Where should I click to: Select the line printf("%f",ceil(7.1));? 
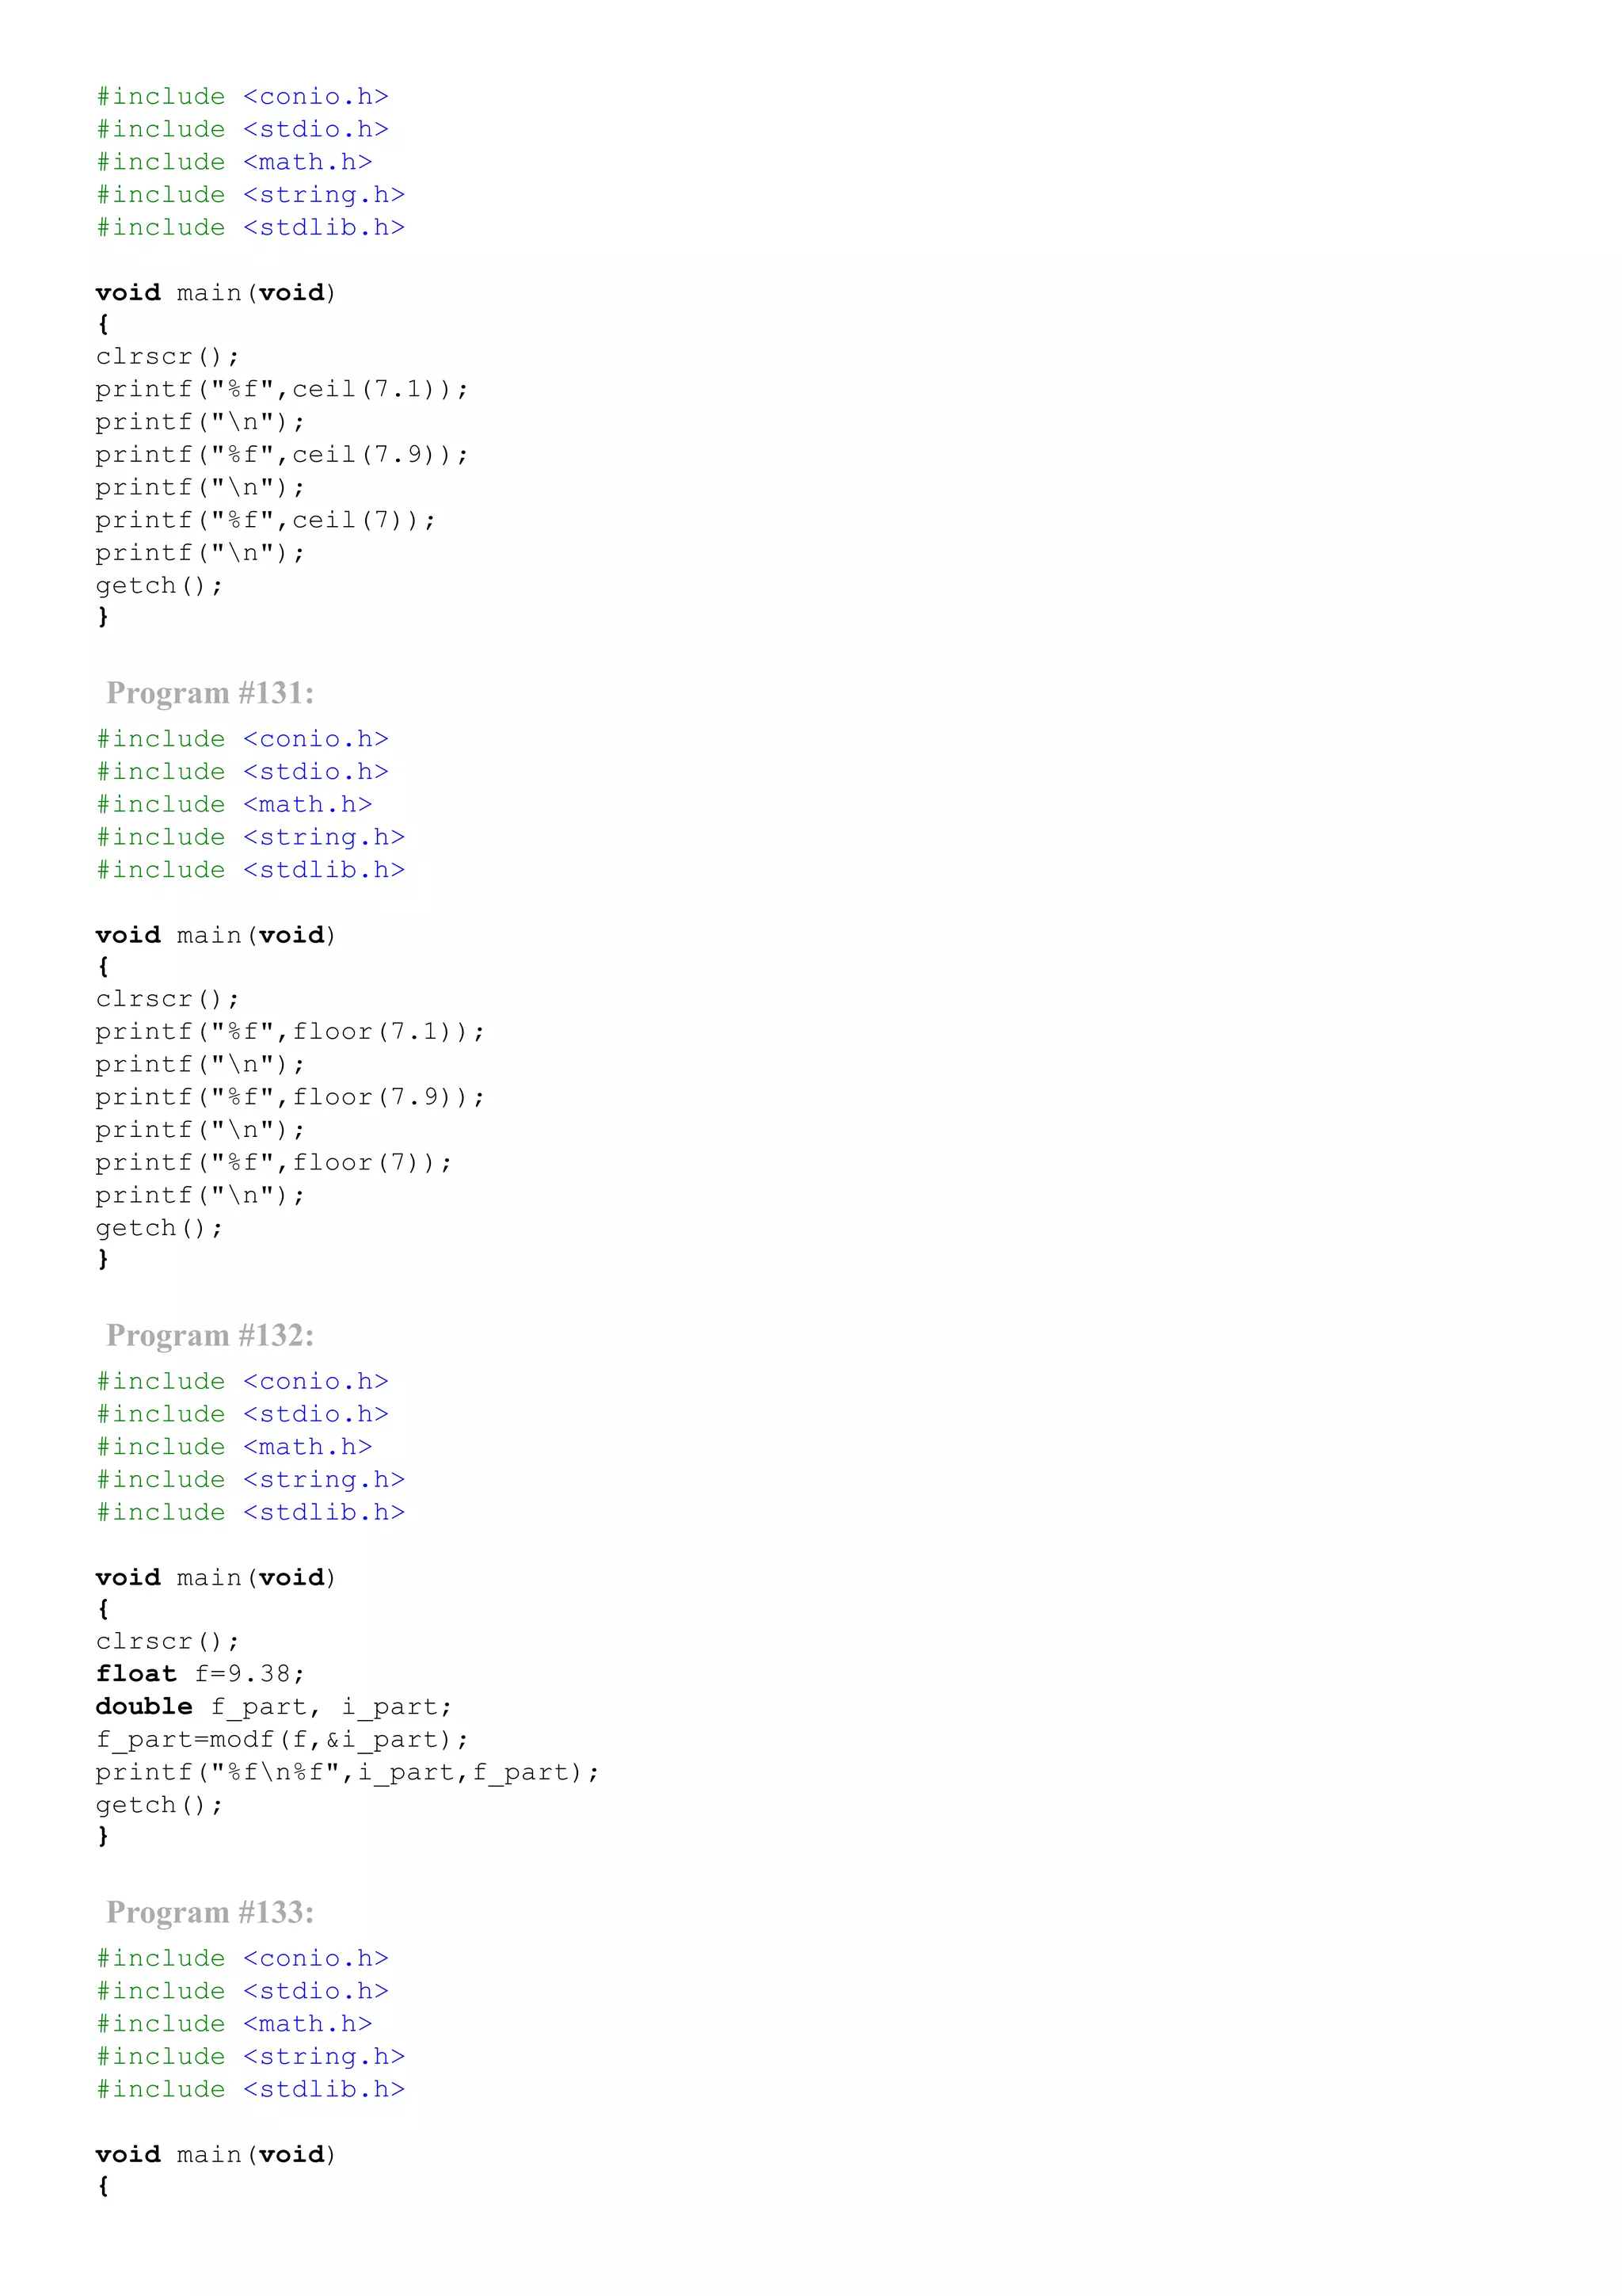(x=282, y=389)
